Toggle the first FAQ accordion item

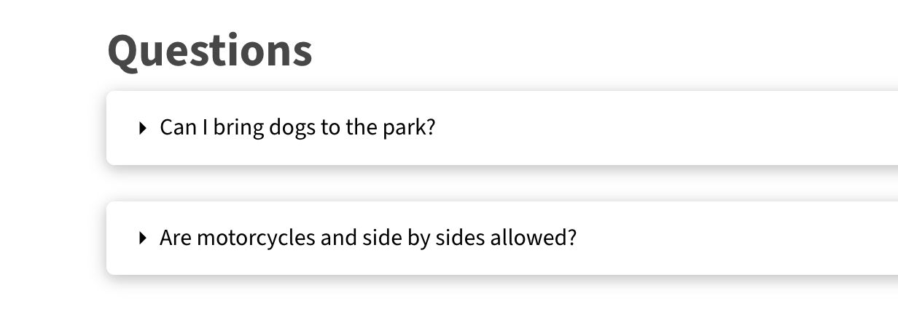coord(297,129)
